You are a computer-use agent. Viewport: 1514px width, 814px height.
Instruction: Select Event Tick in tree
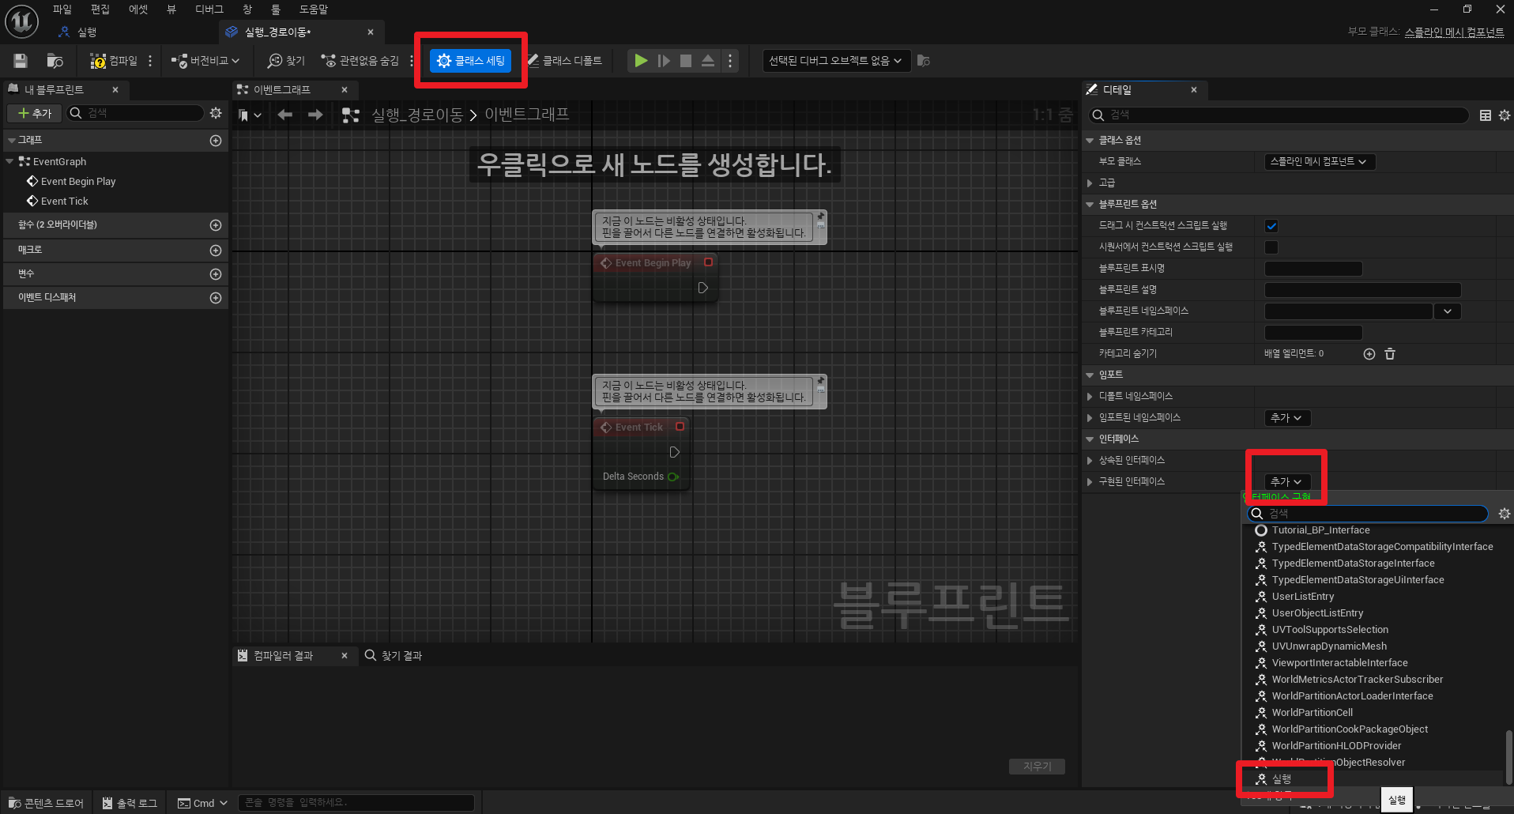(65, 201)
